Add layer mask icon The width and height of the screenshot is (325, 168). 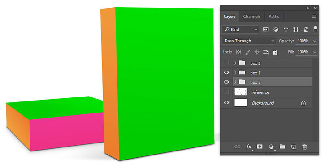click(x=260, y=147)
